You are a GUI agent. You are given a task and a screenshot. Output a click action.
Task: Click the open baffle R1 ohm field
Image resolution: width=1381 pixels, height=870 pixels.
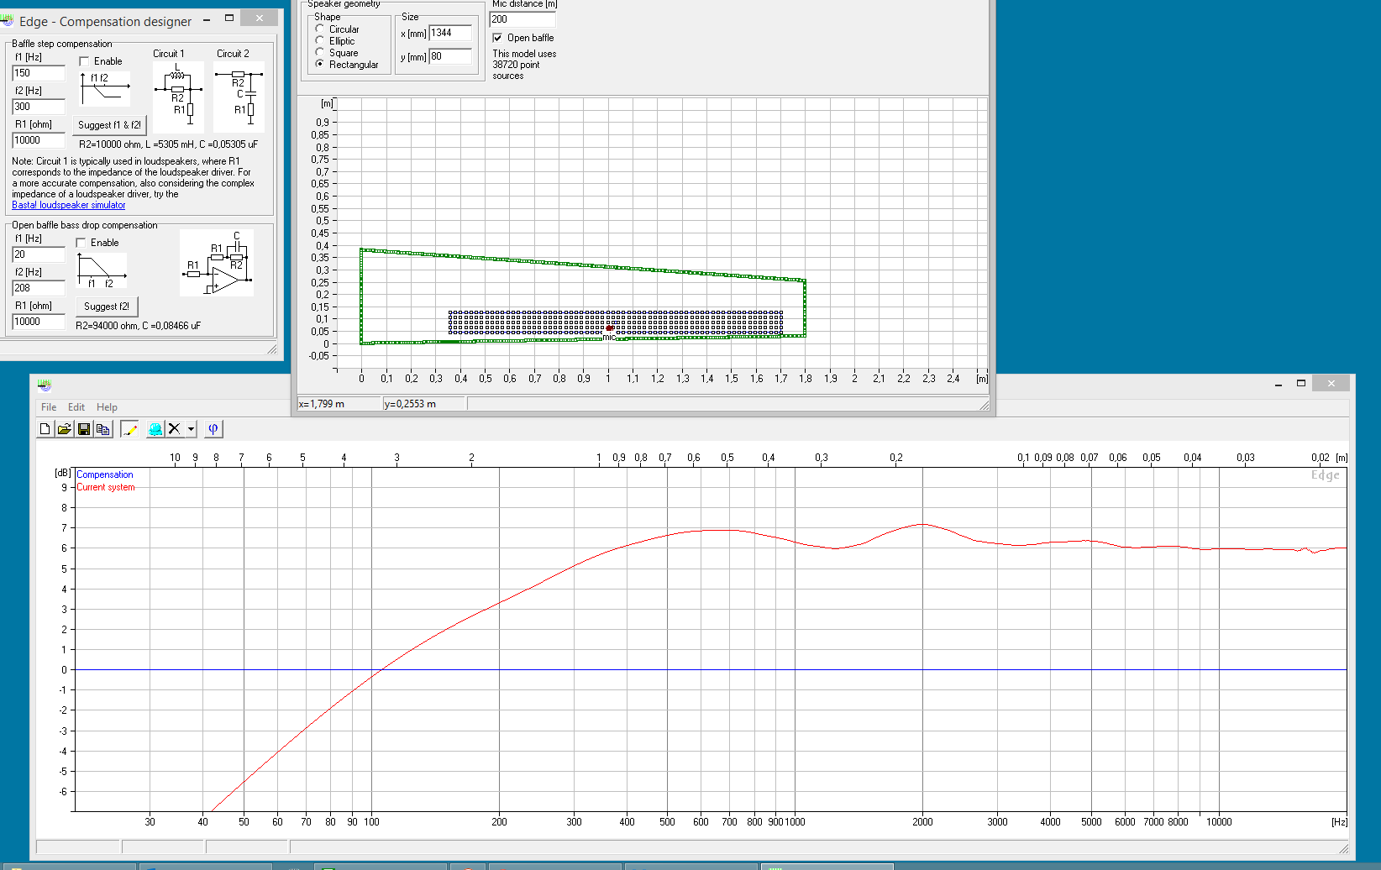point(39,322)
